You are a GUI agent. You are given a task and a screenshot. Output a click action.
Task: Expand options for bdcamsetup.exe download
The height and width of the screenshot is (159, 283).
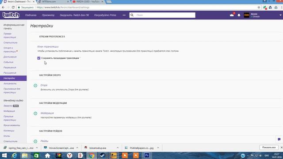pos(118,148)
